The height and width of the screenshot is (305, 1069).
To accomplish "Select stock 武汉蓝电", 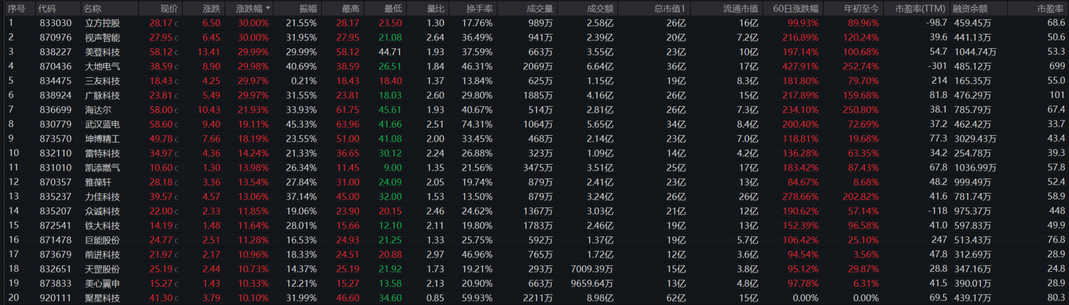I will [102, 124].
